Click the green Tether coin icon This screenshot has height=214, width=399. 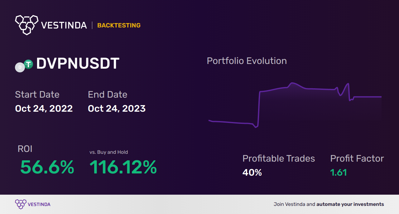point(28,64)
